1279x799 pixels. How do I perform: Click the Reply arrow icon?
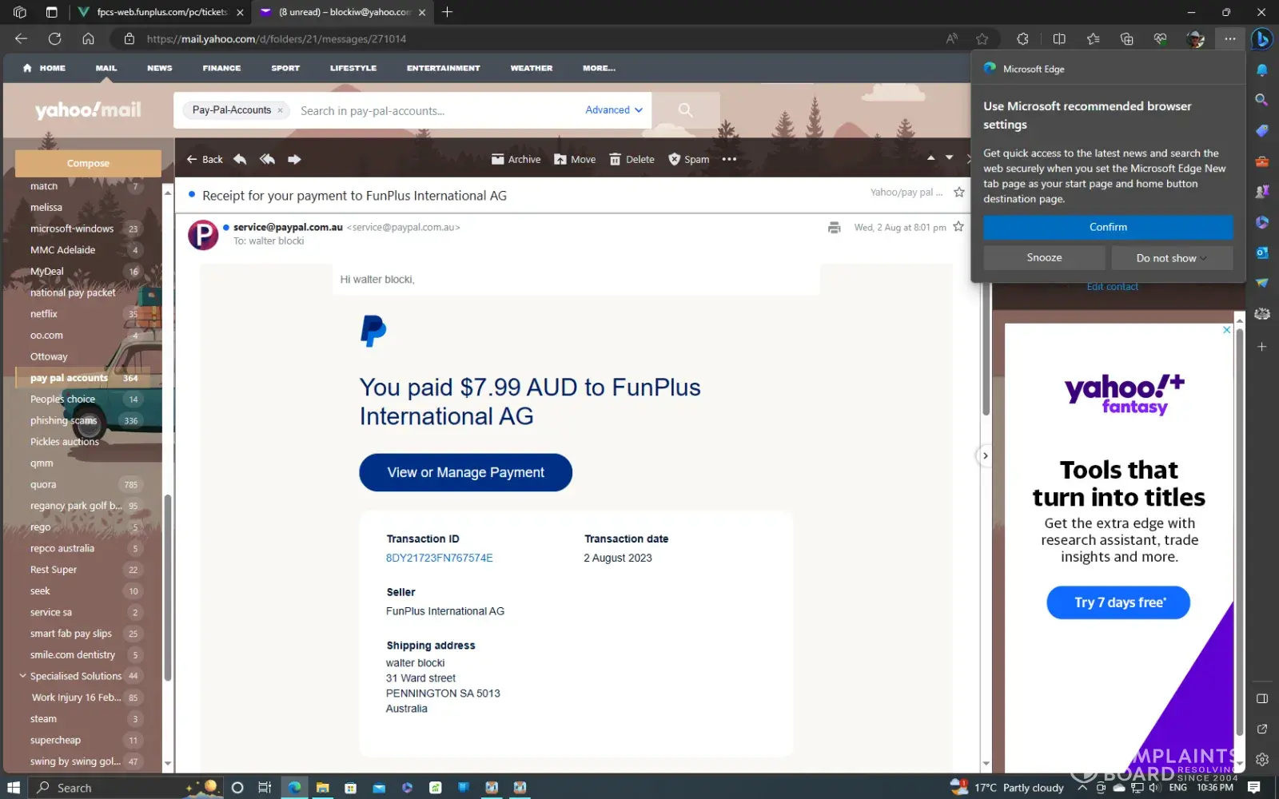(240, 159)
